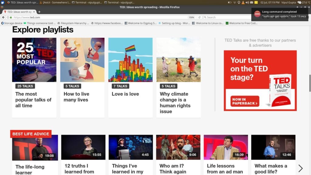Open Welcome to Dgplug bookmark
Viewport: 311px width, 175px height.
141,23
